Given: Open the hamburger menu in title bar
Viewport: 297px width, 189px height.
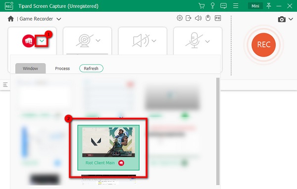Looking at the screenshot, I should point(236,6).
